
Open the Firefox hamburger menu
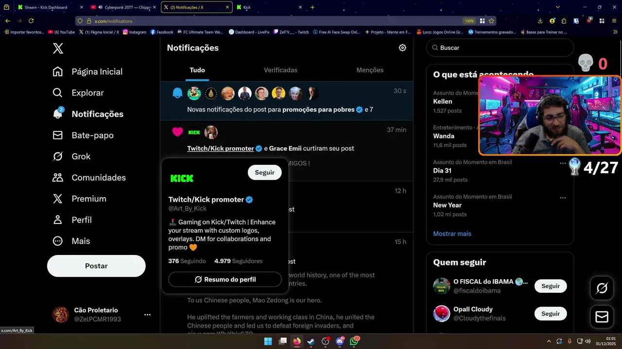pos(615,21)
